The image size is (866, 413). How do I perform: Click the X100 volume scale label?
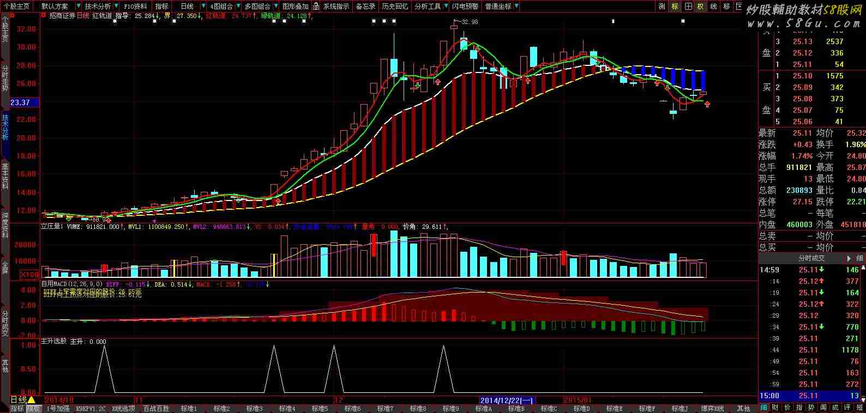[x=30, y=275]
